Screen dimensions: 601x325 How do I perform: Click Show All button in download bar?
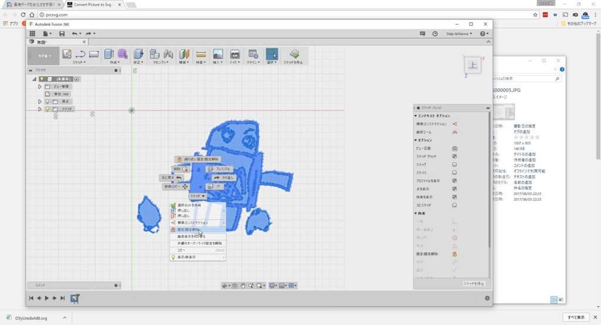coord(576,317)
